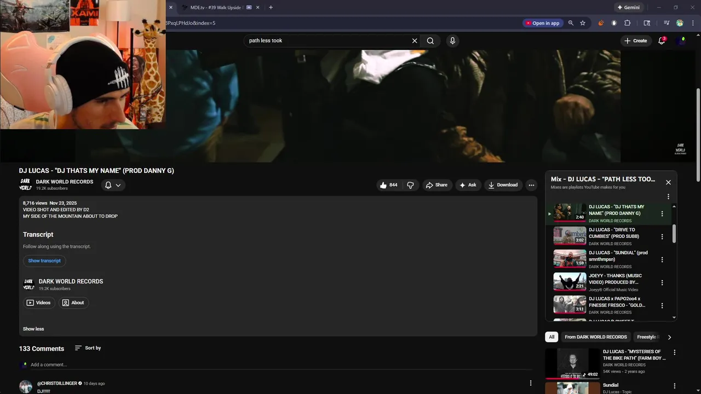Open the Chrome profile avatar
The image size is (701, 394).
pos(680,23)
